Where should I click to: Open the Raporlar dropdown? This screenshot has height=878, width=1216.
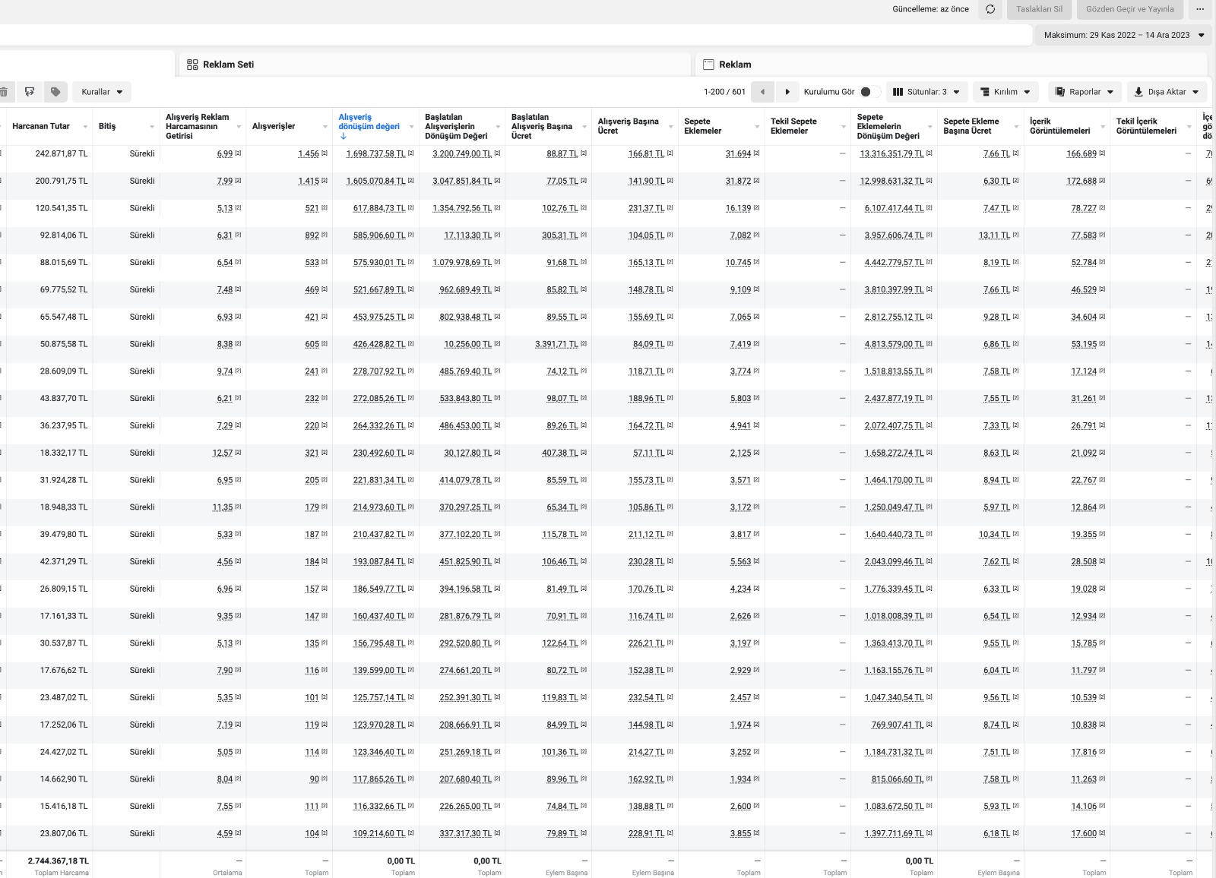coord(1085,92)
